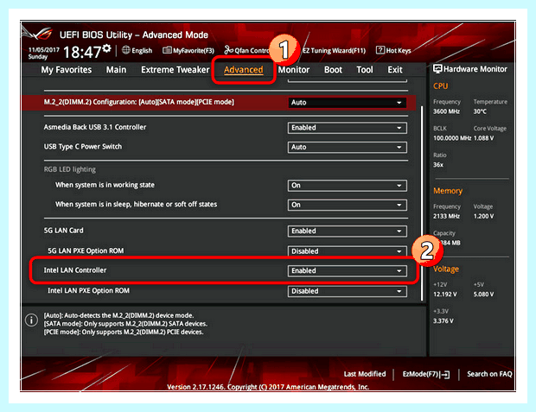Open USB Type C Power Switch dropdown
The height and width of the screenshot is (412, 536).
click(x=348, y=147)
